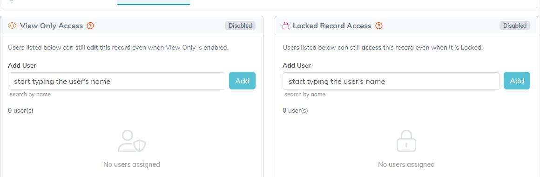Click the View Only Access eye icon
This screenshot has width=540, height=177.
coord(13,26)
